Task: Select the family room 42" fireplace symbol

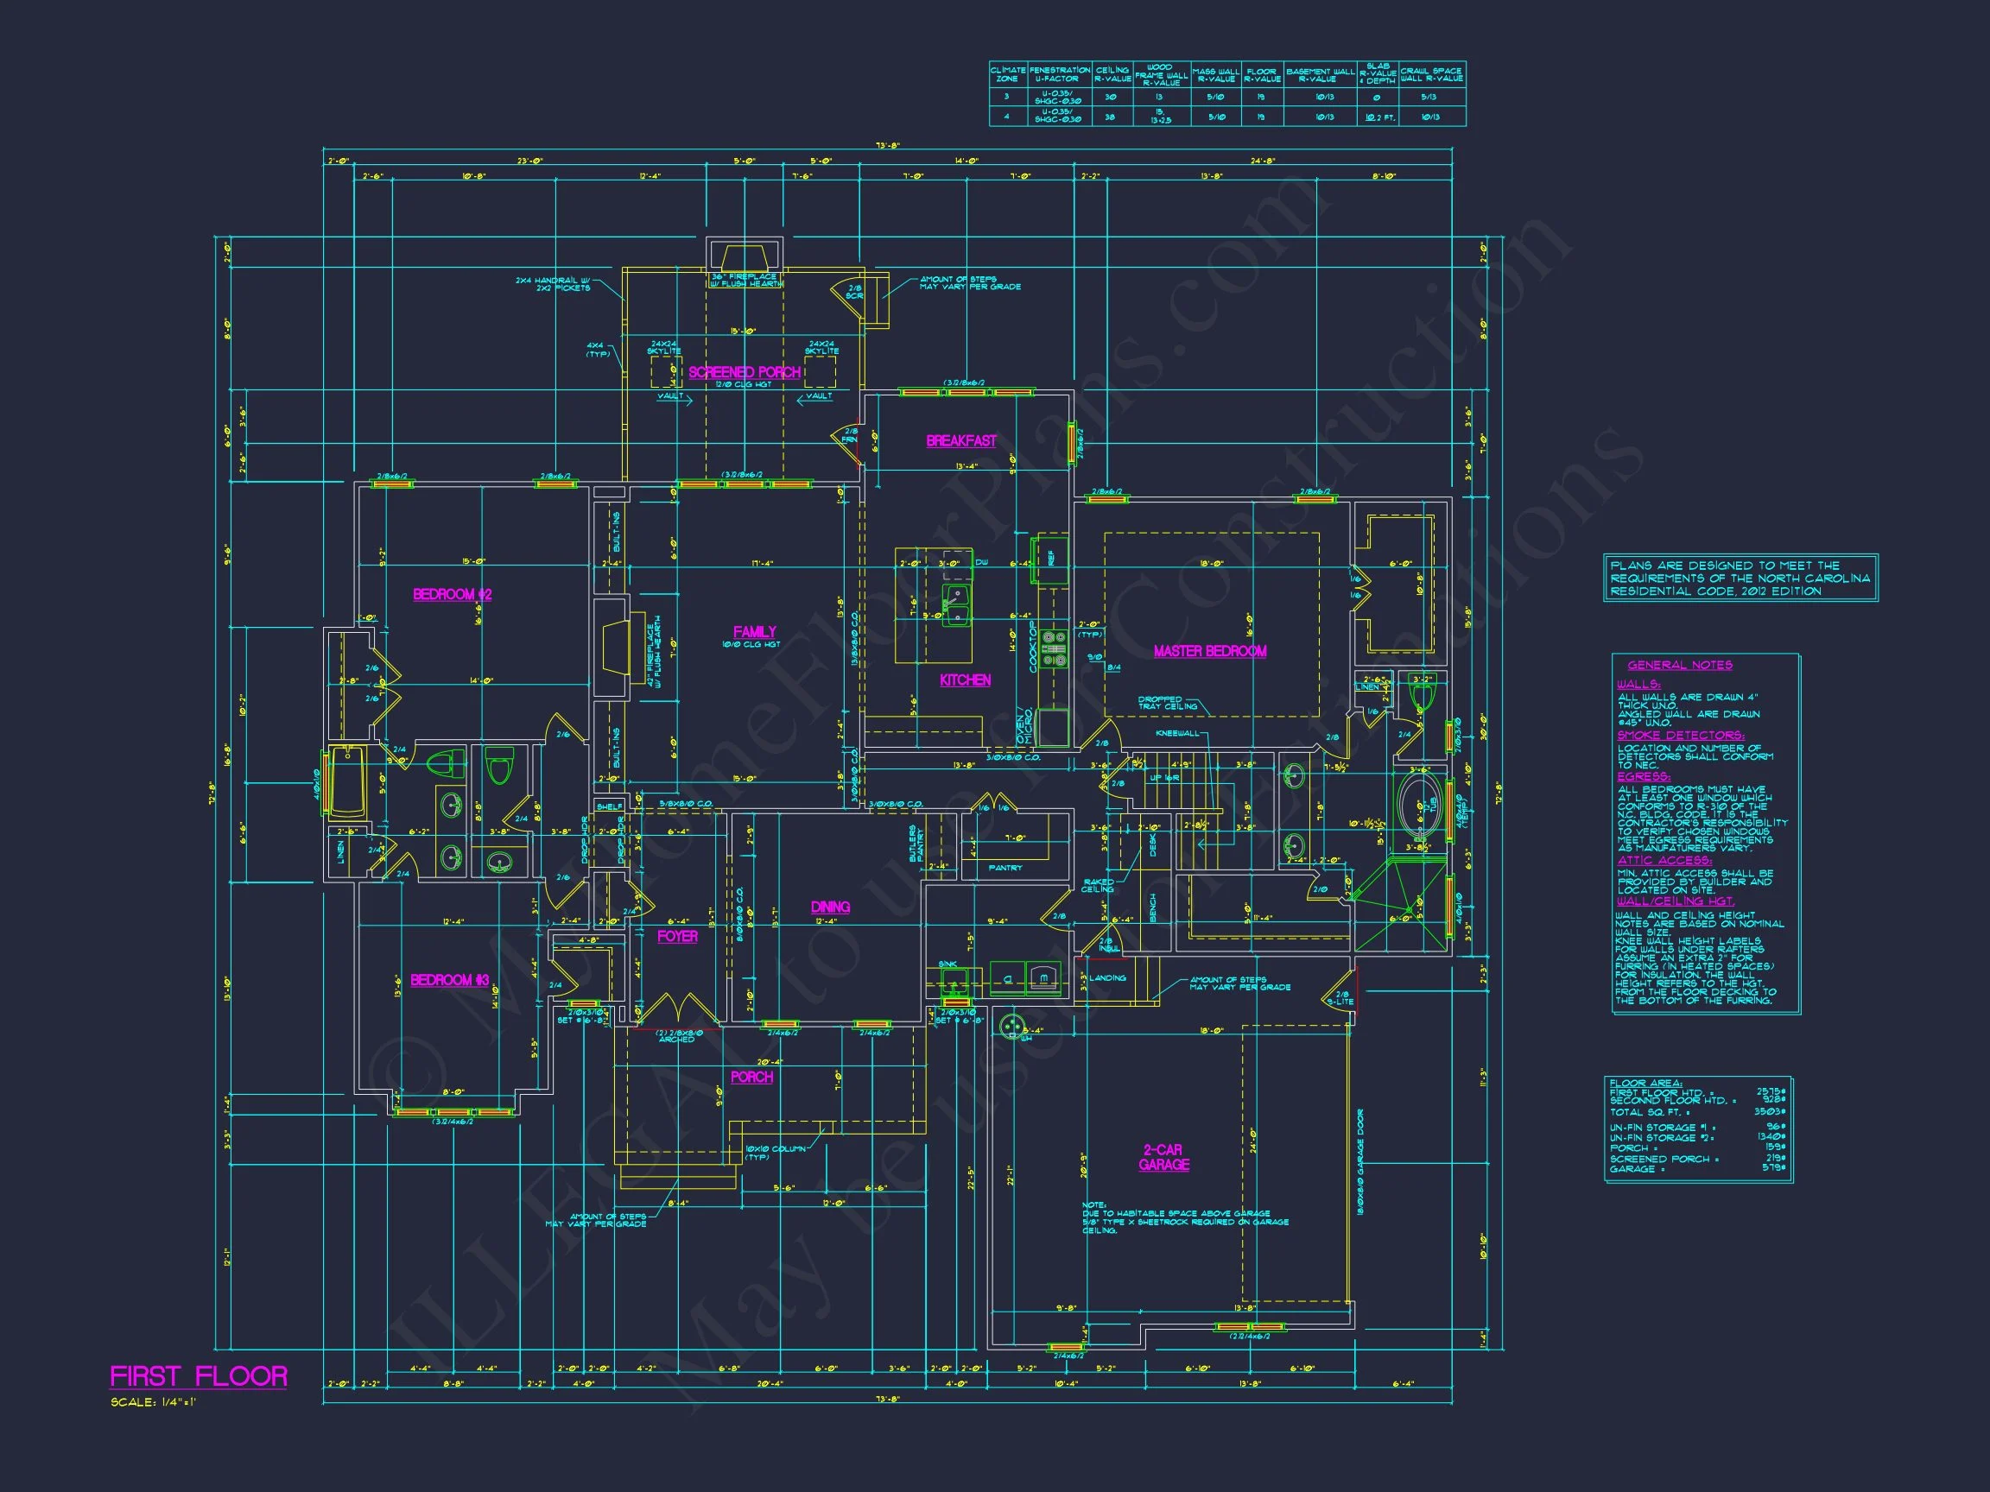Action: [616, 646]
